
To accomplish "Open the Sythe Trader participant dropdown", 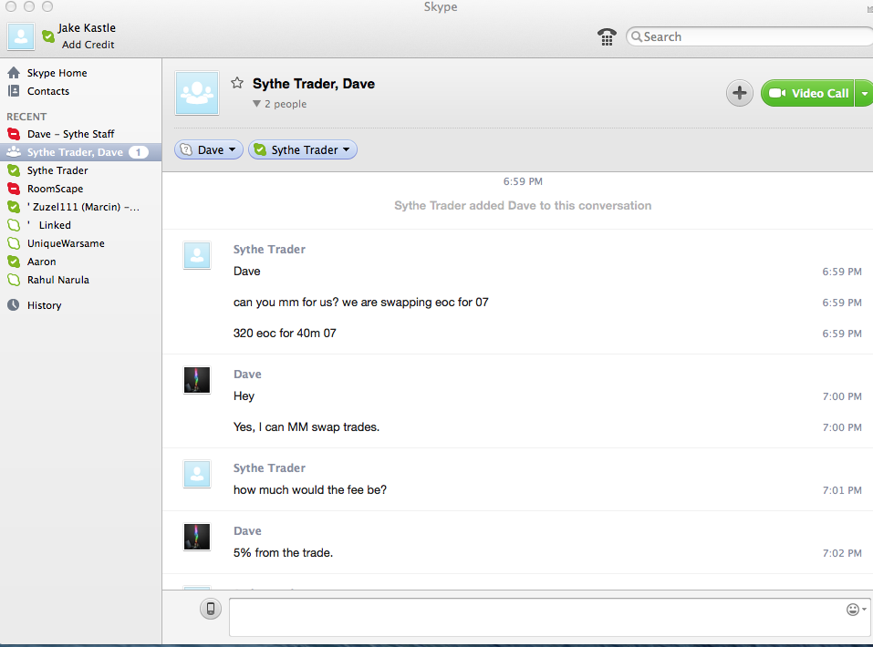I will click(x=302, y=149).
